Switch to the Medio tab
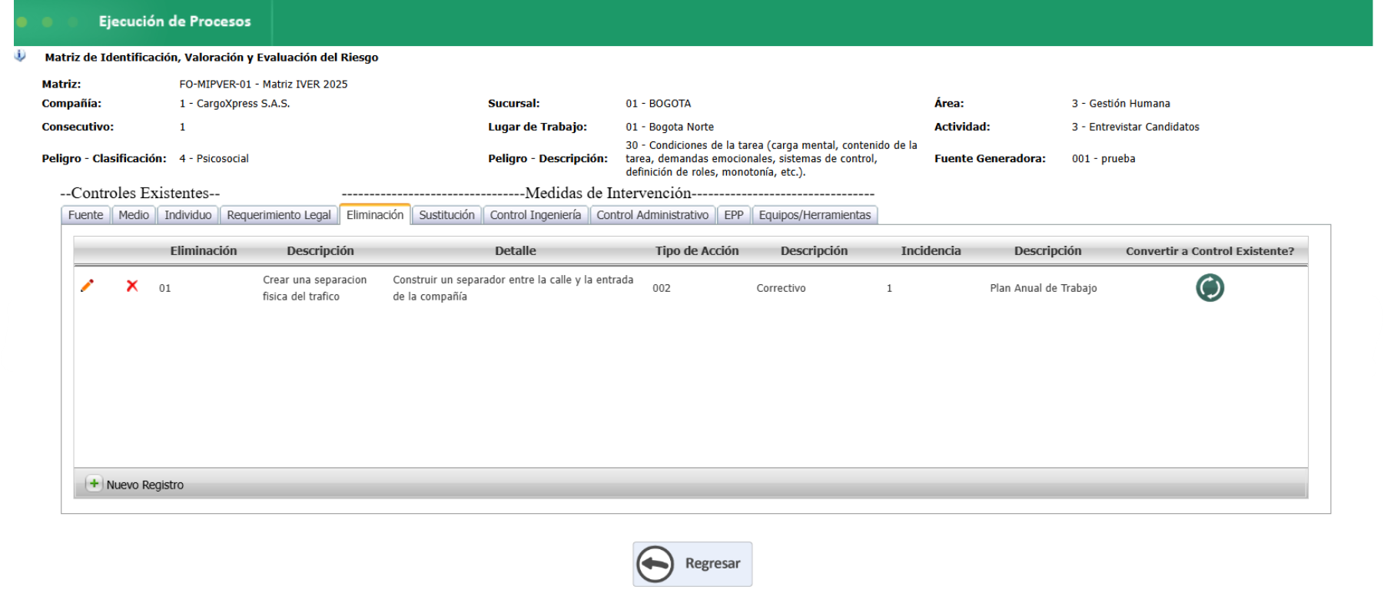Viewport: 1384px width, 593px height. tap(134, 215)
